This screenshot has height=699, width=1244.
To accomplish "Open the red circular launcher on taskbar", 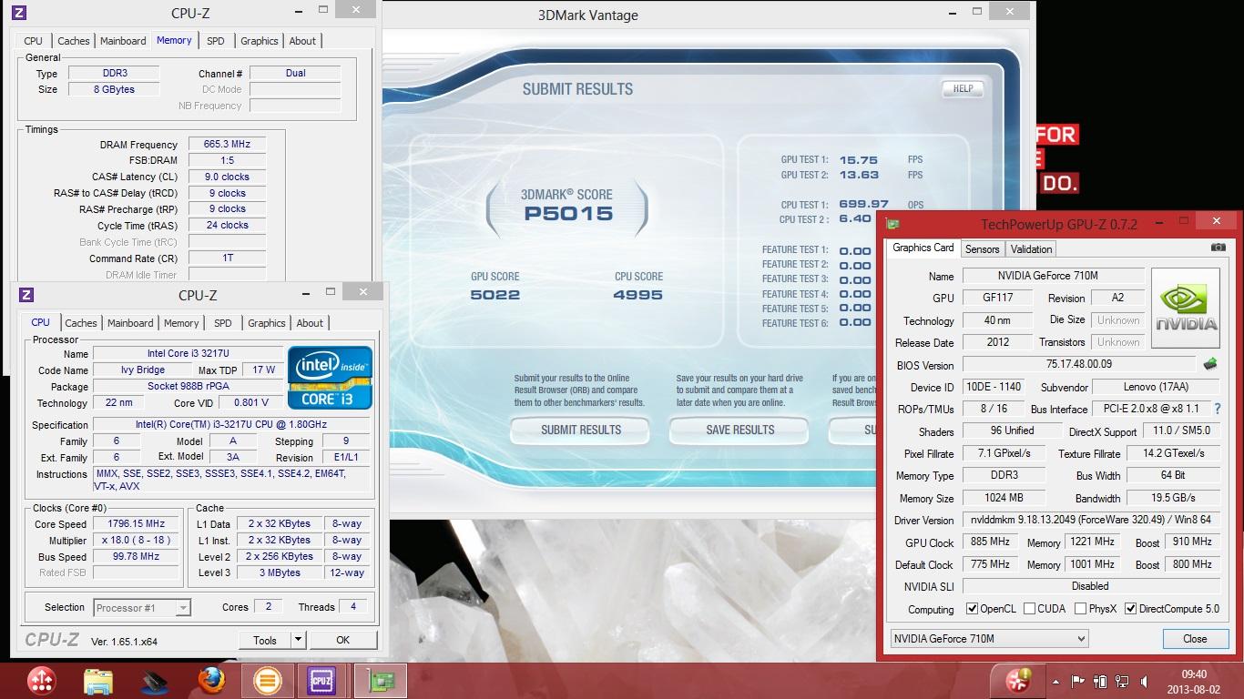I will (42, 681).
